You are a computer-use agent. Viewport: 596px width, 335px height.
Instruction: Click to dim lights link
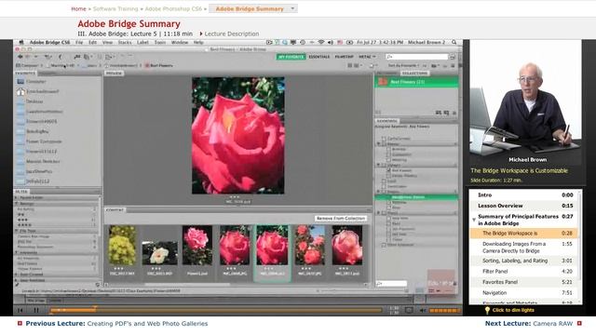click(x=513, y=310)
